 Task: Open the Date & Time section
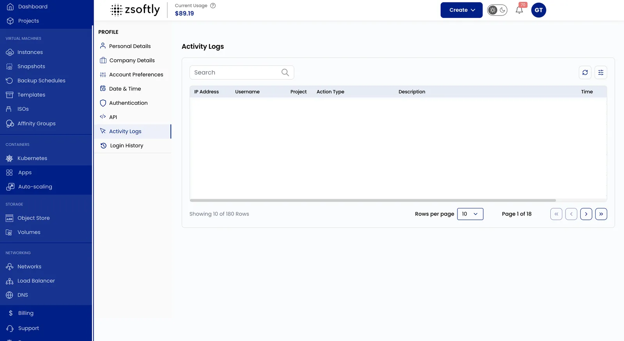tap(133, 89)
